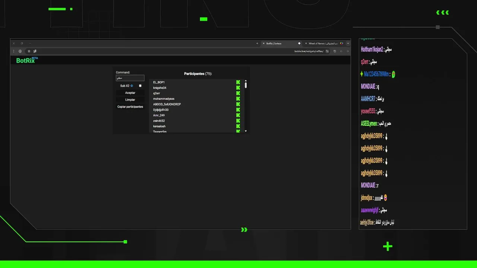Click the Kick icon beside ABOOD_5xllJONDROP
477x268 pixels.
tap(238, 104)
